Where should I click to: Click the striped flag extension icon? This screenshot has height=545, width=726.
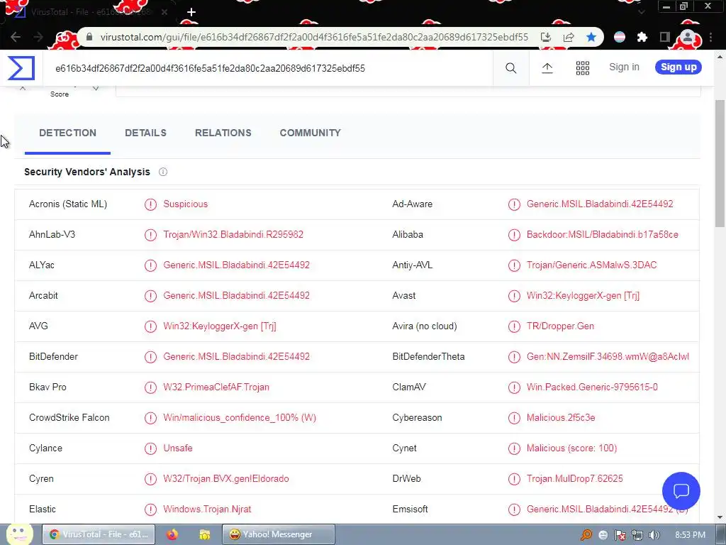[x=620, y=37]
